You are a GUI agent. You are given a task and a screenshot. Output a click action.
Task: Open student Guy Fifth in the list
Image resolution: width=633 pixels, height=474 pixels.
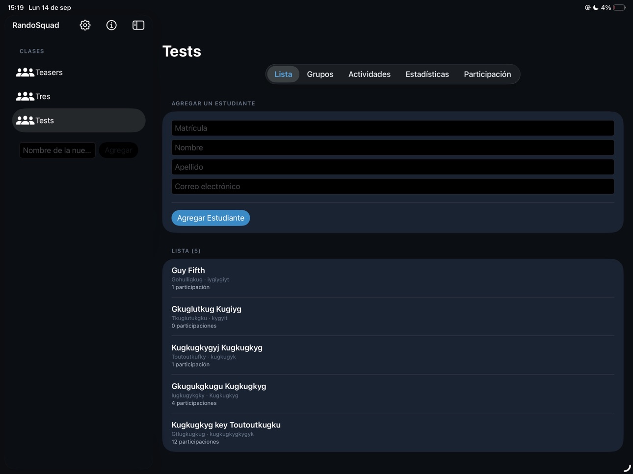393,278
